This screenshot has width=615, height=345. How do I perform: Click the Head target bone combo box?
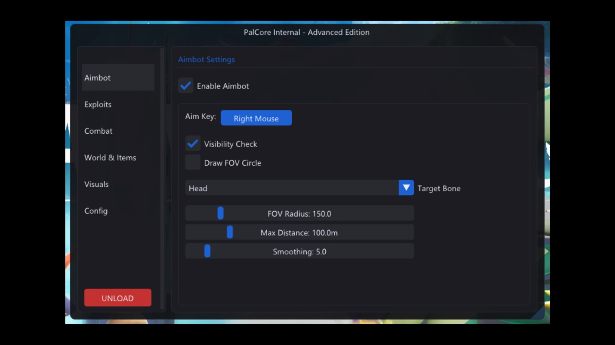tap(299, 188)
